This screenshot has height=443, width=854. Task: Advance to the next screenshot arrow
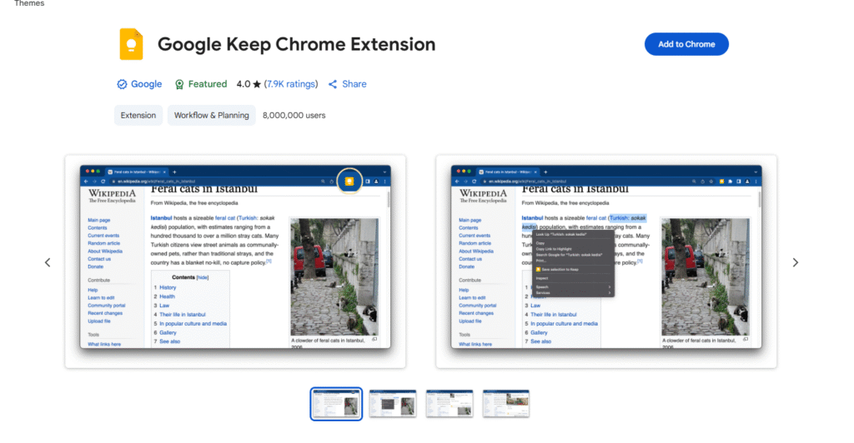click(x=795, y=262)
